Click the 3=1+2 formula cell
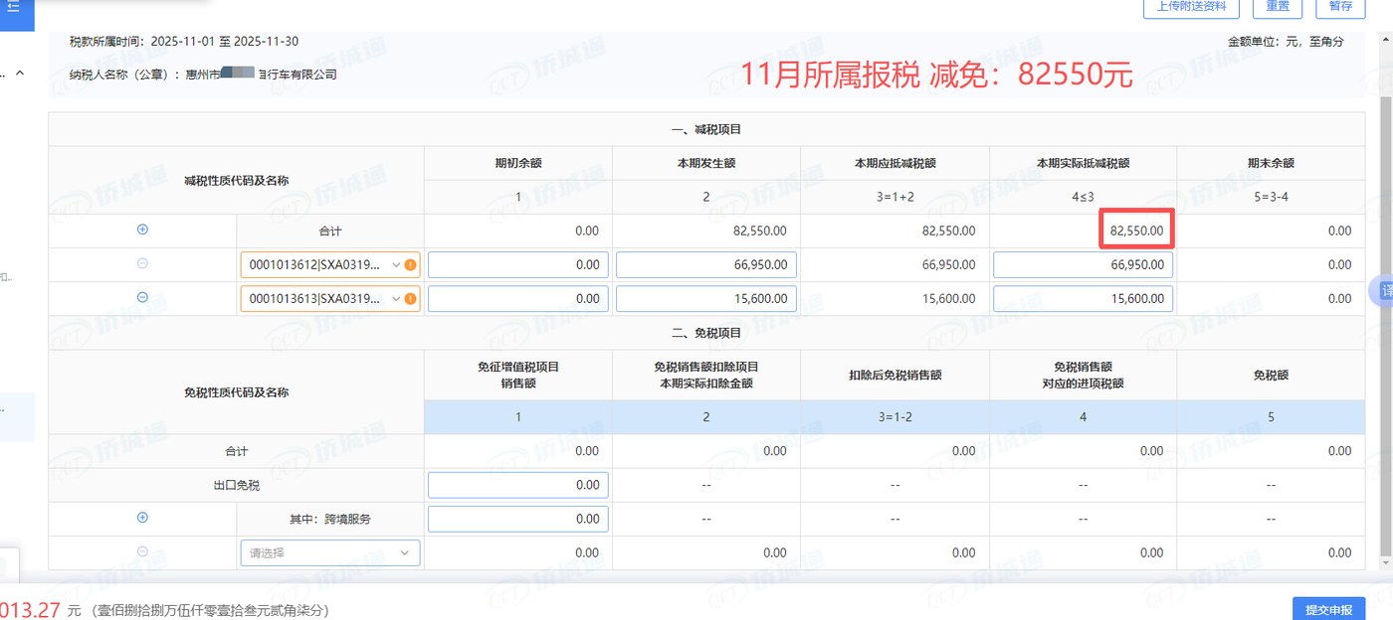The height and width of the screenshot is (620, 1393). coord(895,197)
